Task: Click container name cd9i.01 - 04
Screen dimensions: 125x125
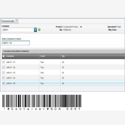Action: 11,78
